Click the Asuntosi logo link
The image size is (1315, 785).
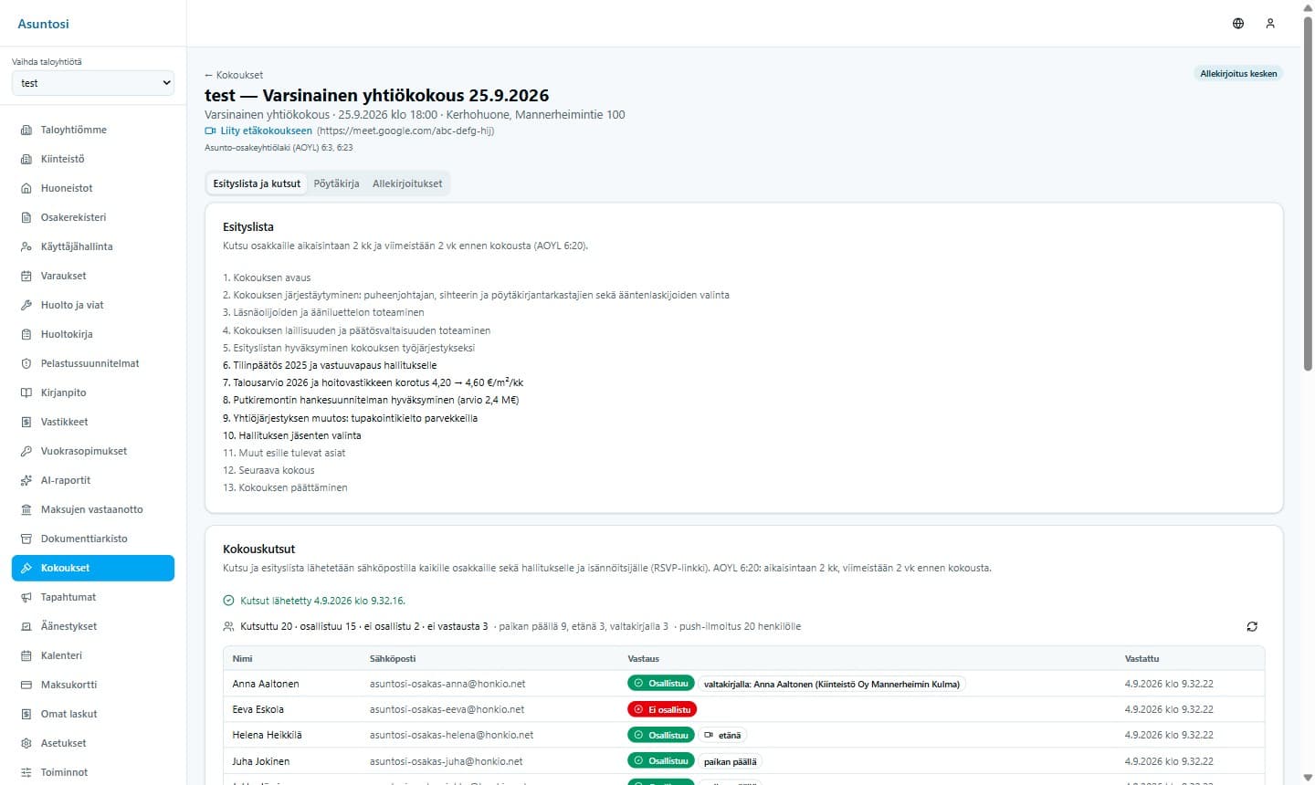(43, 24)
